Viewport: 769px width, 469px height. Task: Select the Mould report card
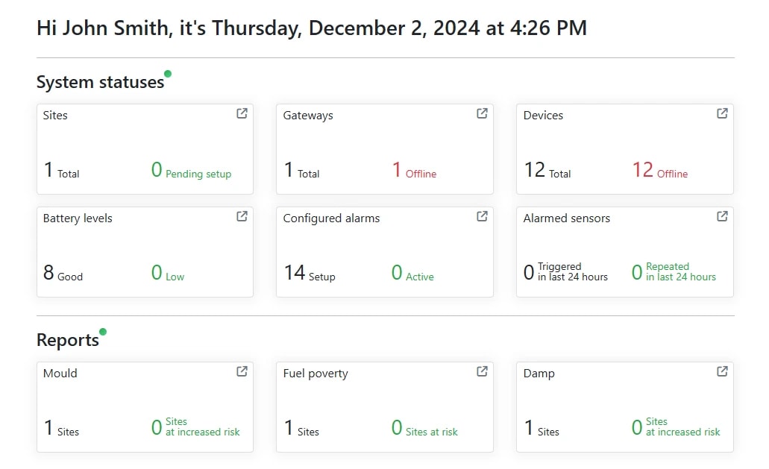[x=145, y=407]
